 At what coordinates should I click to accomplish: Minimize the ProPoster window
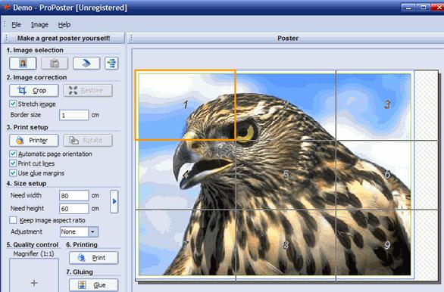tap(408, 7)
